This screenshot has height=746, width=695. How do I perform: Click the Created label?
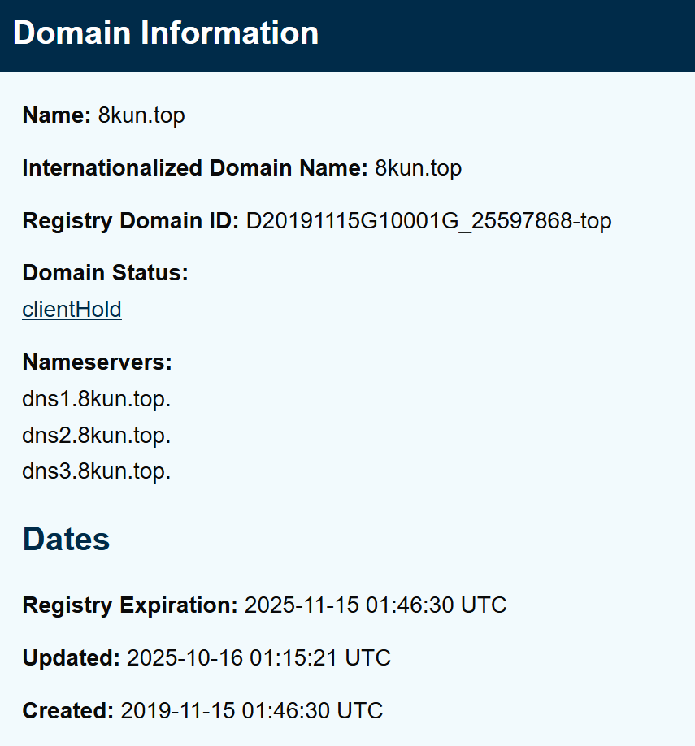(x=67, y=711)
